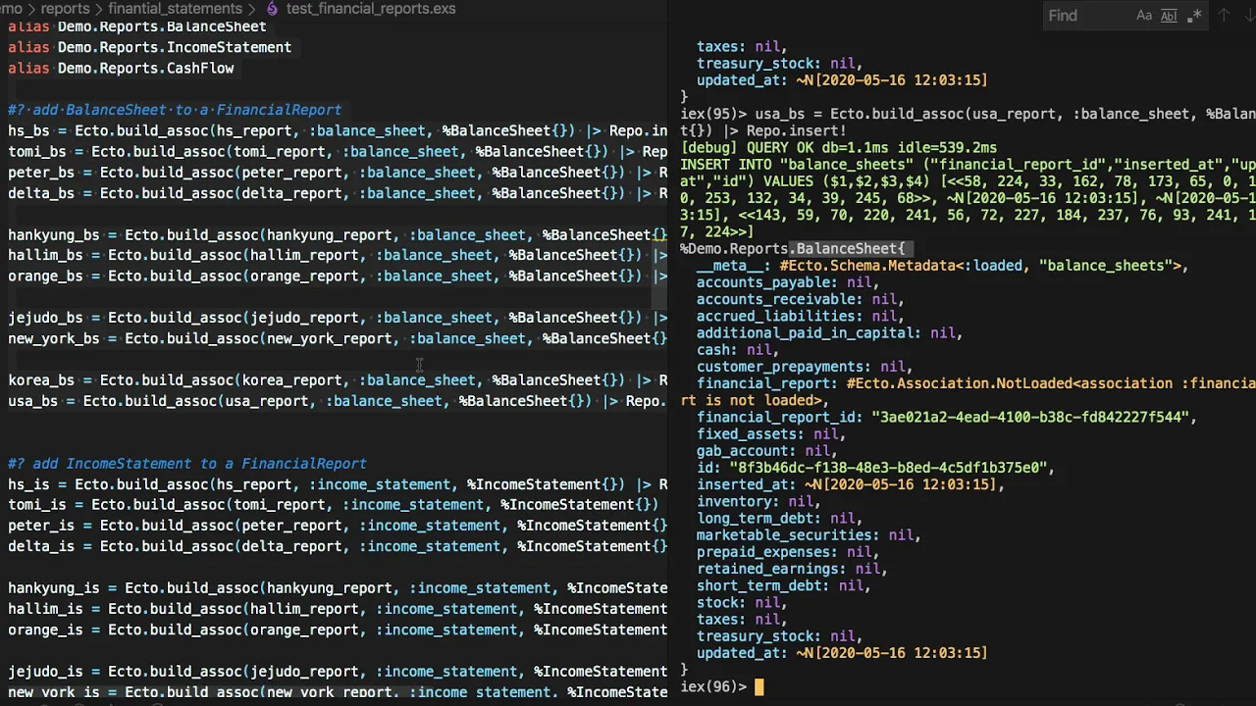Image resolution: width=1256 pixels, height=706 pixels.
Task: Place cursor on the hs_bs assignment line
Action: [338, 130]
